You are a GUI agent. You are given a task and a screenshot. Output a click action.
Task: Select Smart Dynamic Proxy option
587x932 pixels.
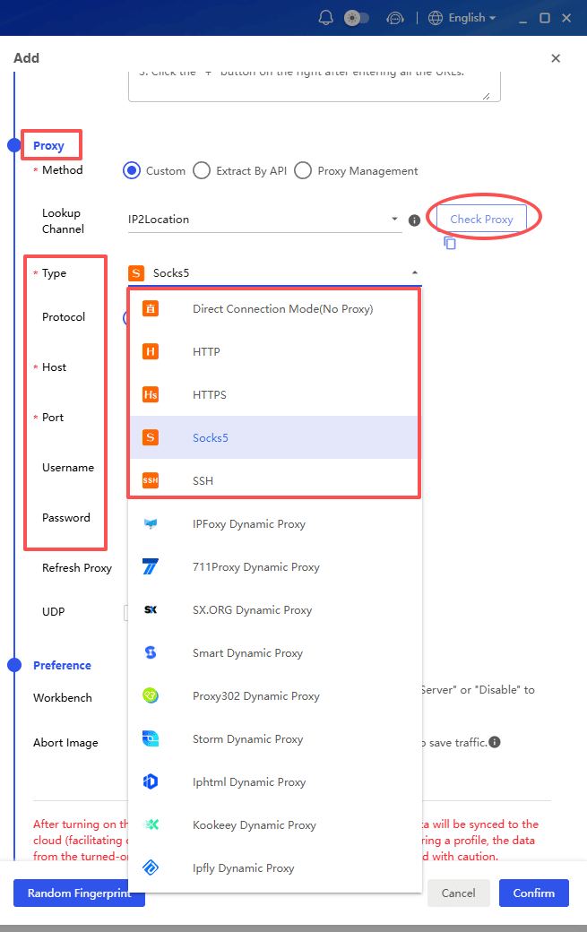click(275, 652)
